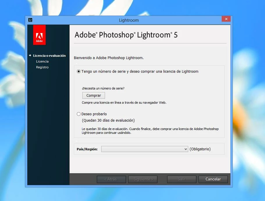265x201 pixels.
Task: Click the '¿Necesita un número de serie?' text
Action: (103, 88)
